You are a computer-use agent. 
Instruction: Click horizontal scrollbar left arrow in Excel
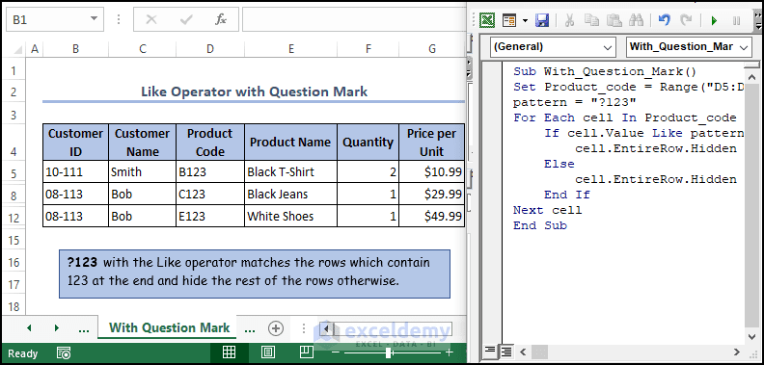(x=327, y=328)
